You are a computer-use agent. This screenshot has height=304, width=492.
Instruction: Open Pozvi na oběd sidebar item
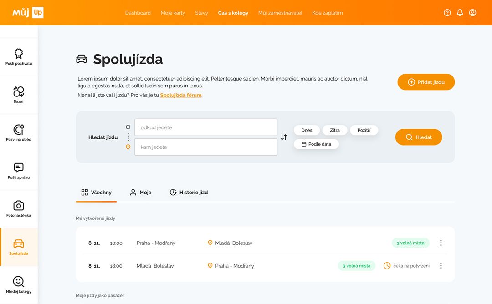coord(19,133)
